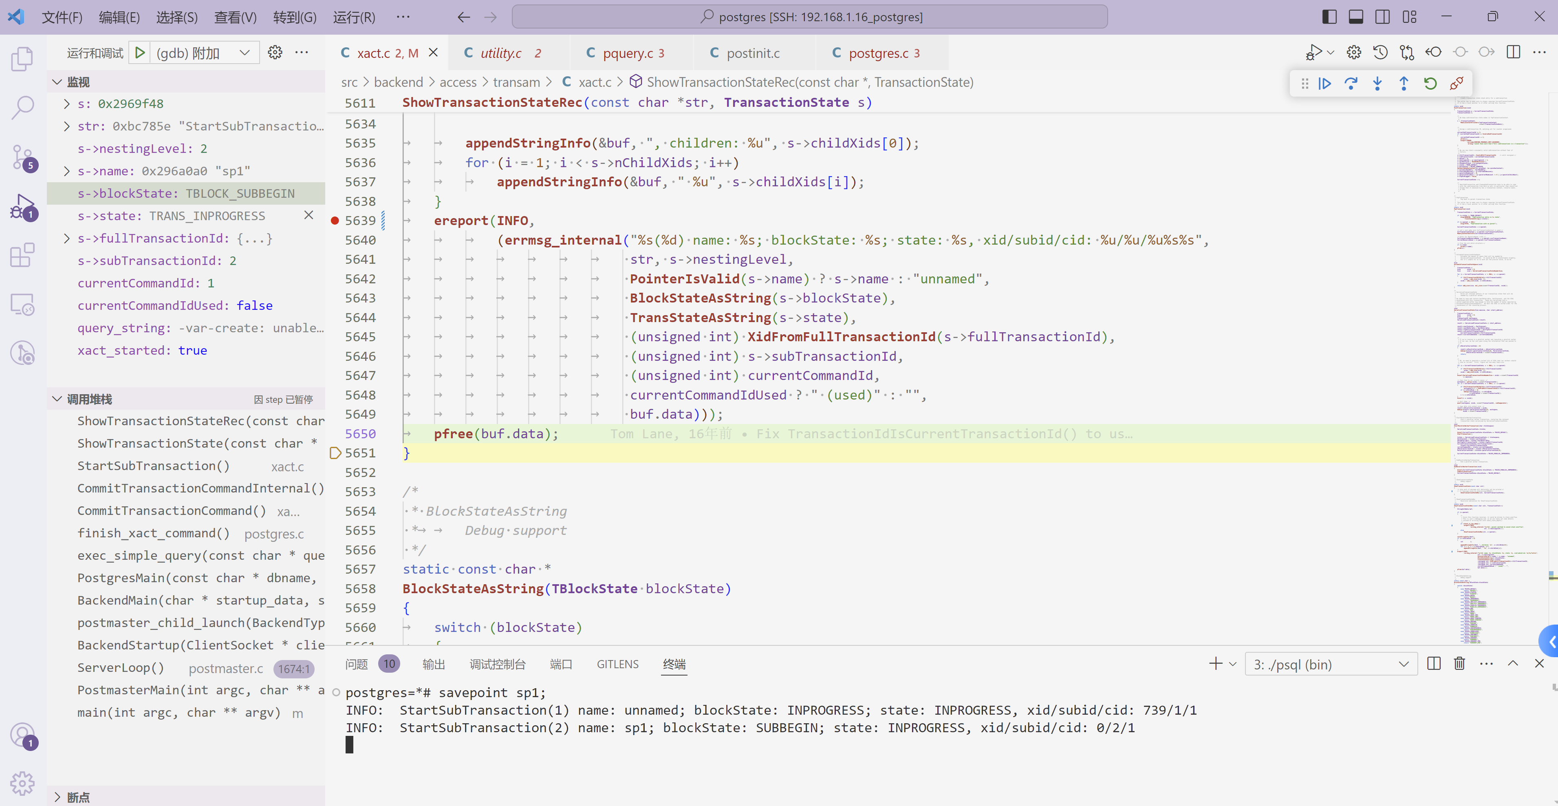Expand the 断点 breakpoints section
Image resolution: width=1558 pixels, height=806 pixels.
coord(57,797)
